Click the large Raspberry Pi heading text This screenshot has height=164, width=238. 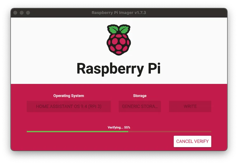tap(119, 69)
